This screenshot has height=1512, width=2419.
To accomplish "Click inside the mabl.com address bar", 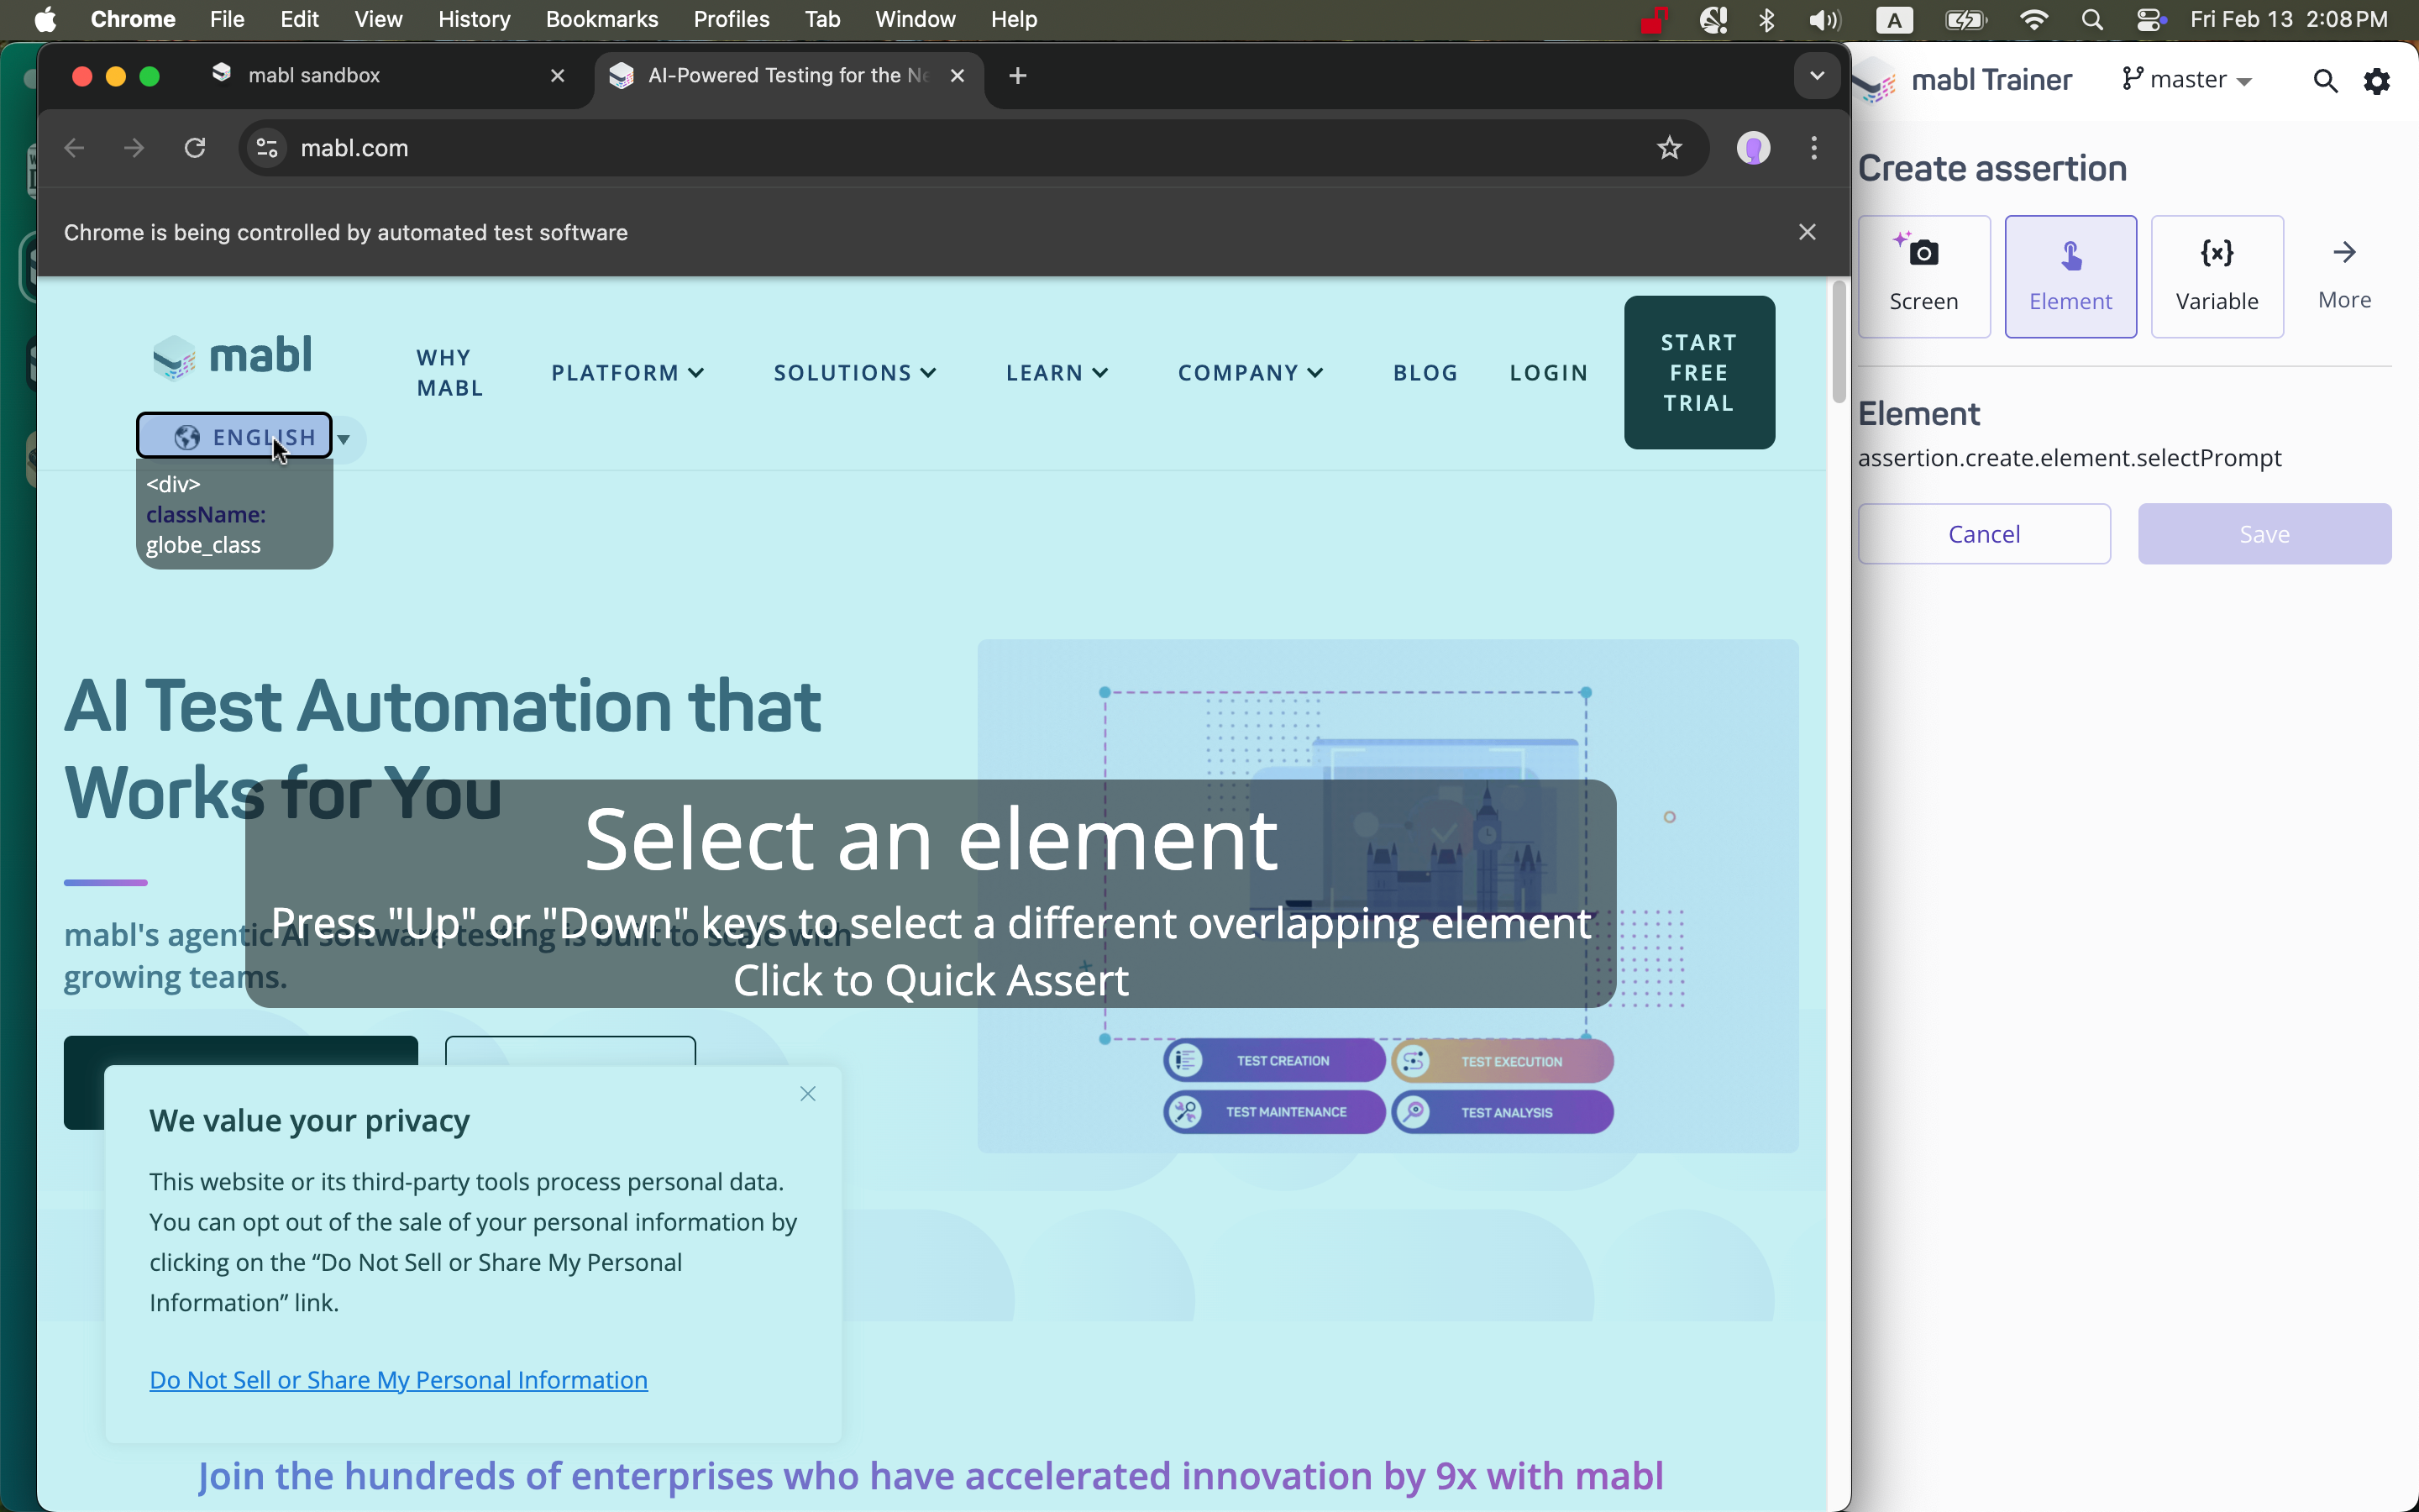I will pyautogui.click(x=700, y=148).
